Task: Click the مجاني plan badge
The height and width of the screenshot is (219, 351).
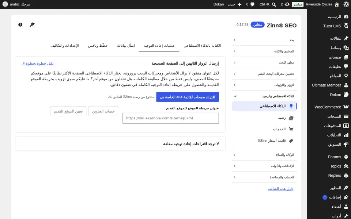Action: click(257, 24)
